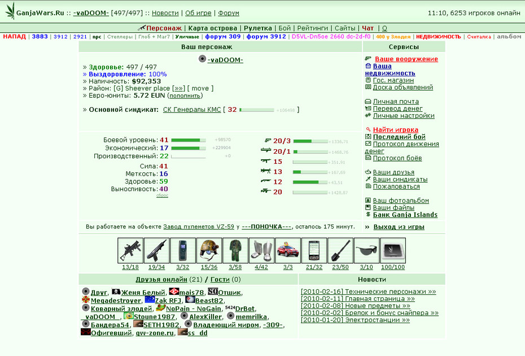Viewport: 525px width, 356px height.
Task: Open friend Коварный злодей profile
Action: [x=121, y=309]
